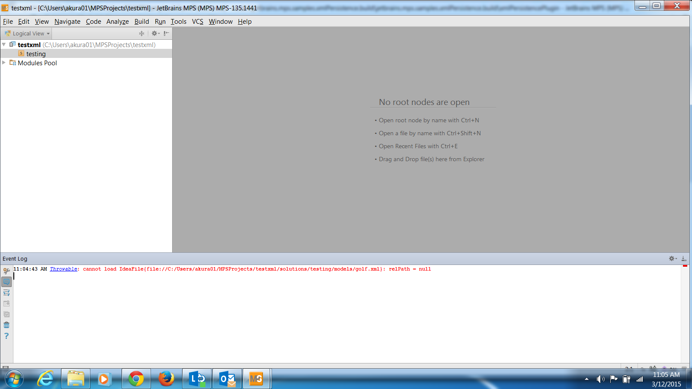692x389 pixels.
Task: Expand the Modules Pool node
Action: [4, 63]
